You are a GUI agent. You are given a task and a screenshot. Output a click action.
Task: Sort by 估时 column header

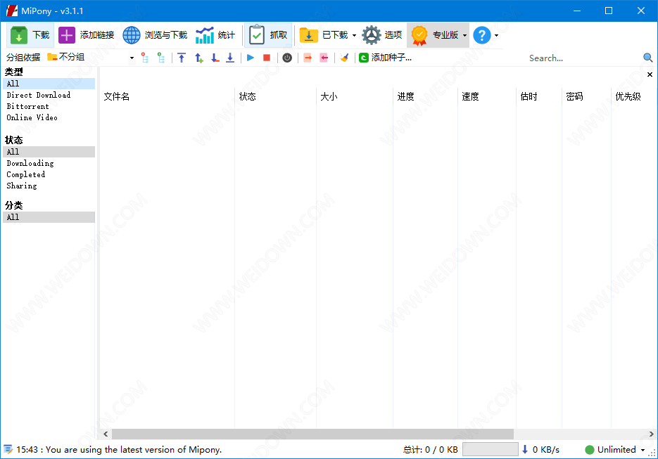(x=539, y=97)
